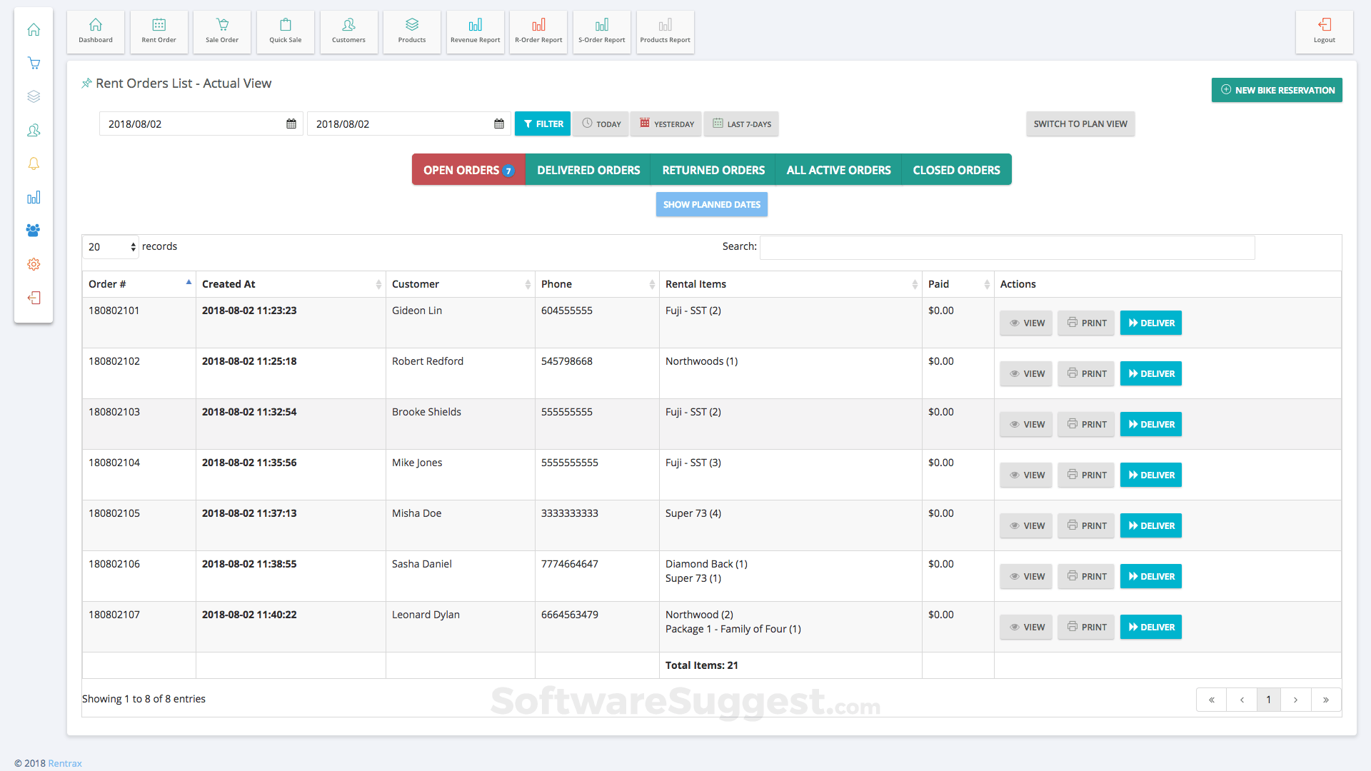Viewport: 1371px width, 771px height.
Task: Switch to Plan View
Action: (x=1080, y=124)
